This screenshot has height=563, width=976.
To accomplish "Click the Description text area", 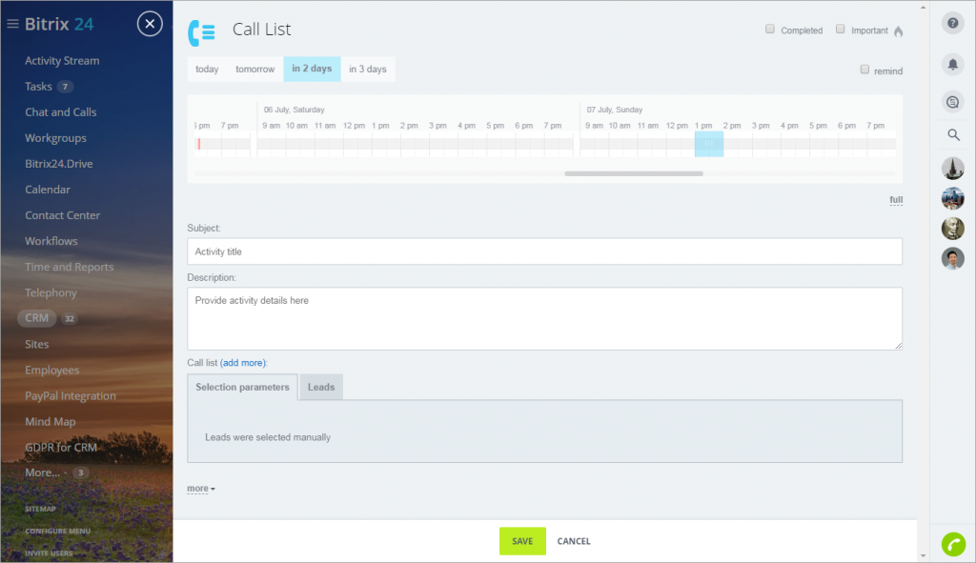I will click(x=544, y=318).
